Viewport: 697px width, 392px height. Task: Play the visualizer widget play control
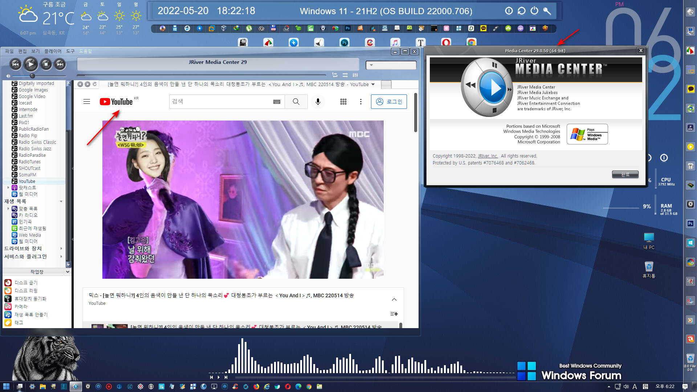click(x=219, y=377)
